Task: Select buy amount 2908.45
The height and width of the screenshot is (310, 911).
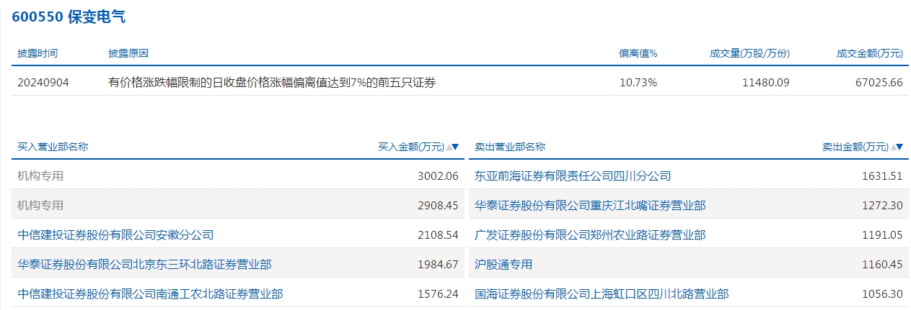Action: 438,205
